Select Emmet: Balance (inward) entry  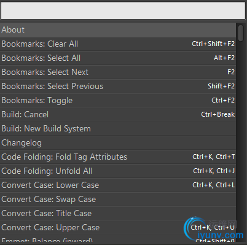tap(118, 239)
